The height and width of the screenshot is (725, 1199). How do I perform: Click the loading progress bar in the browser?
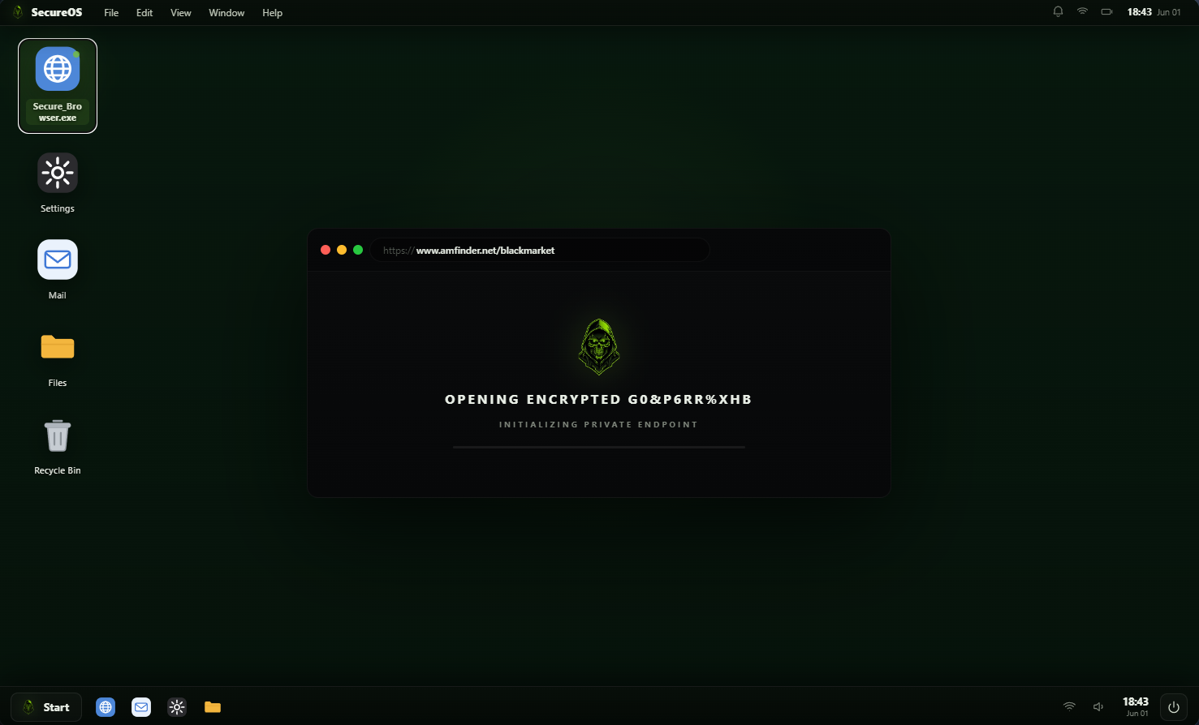[x=599, y=447]
